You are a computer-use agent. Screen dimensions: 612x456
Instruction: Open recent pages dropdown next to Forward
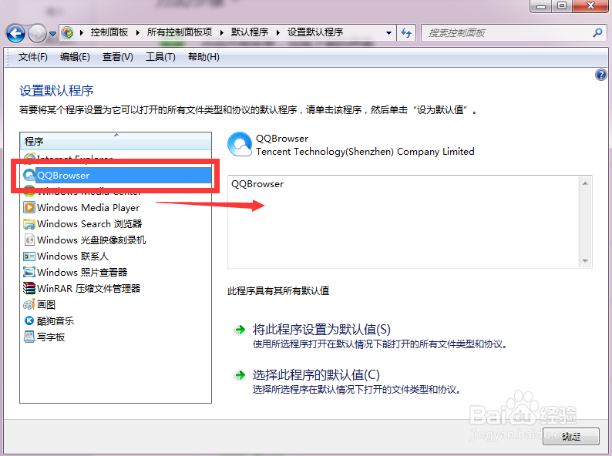(52, 34)
